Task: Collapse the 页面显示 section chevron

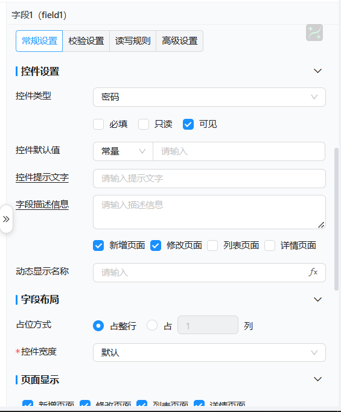Action: click(x=317, y=379)
